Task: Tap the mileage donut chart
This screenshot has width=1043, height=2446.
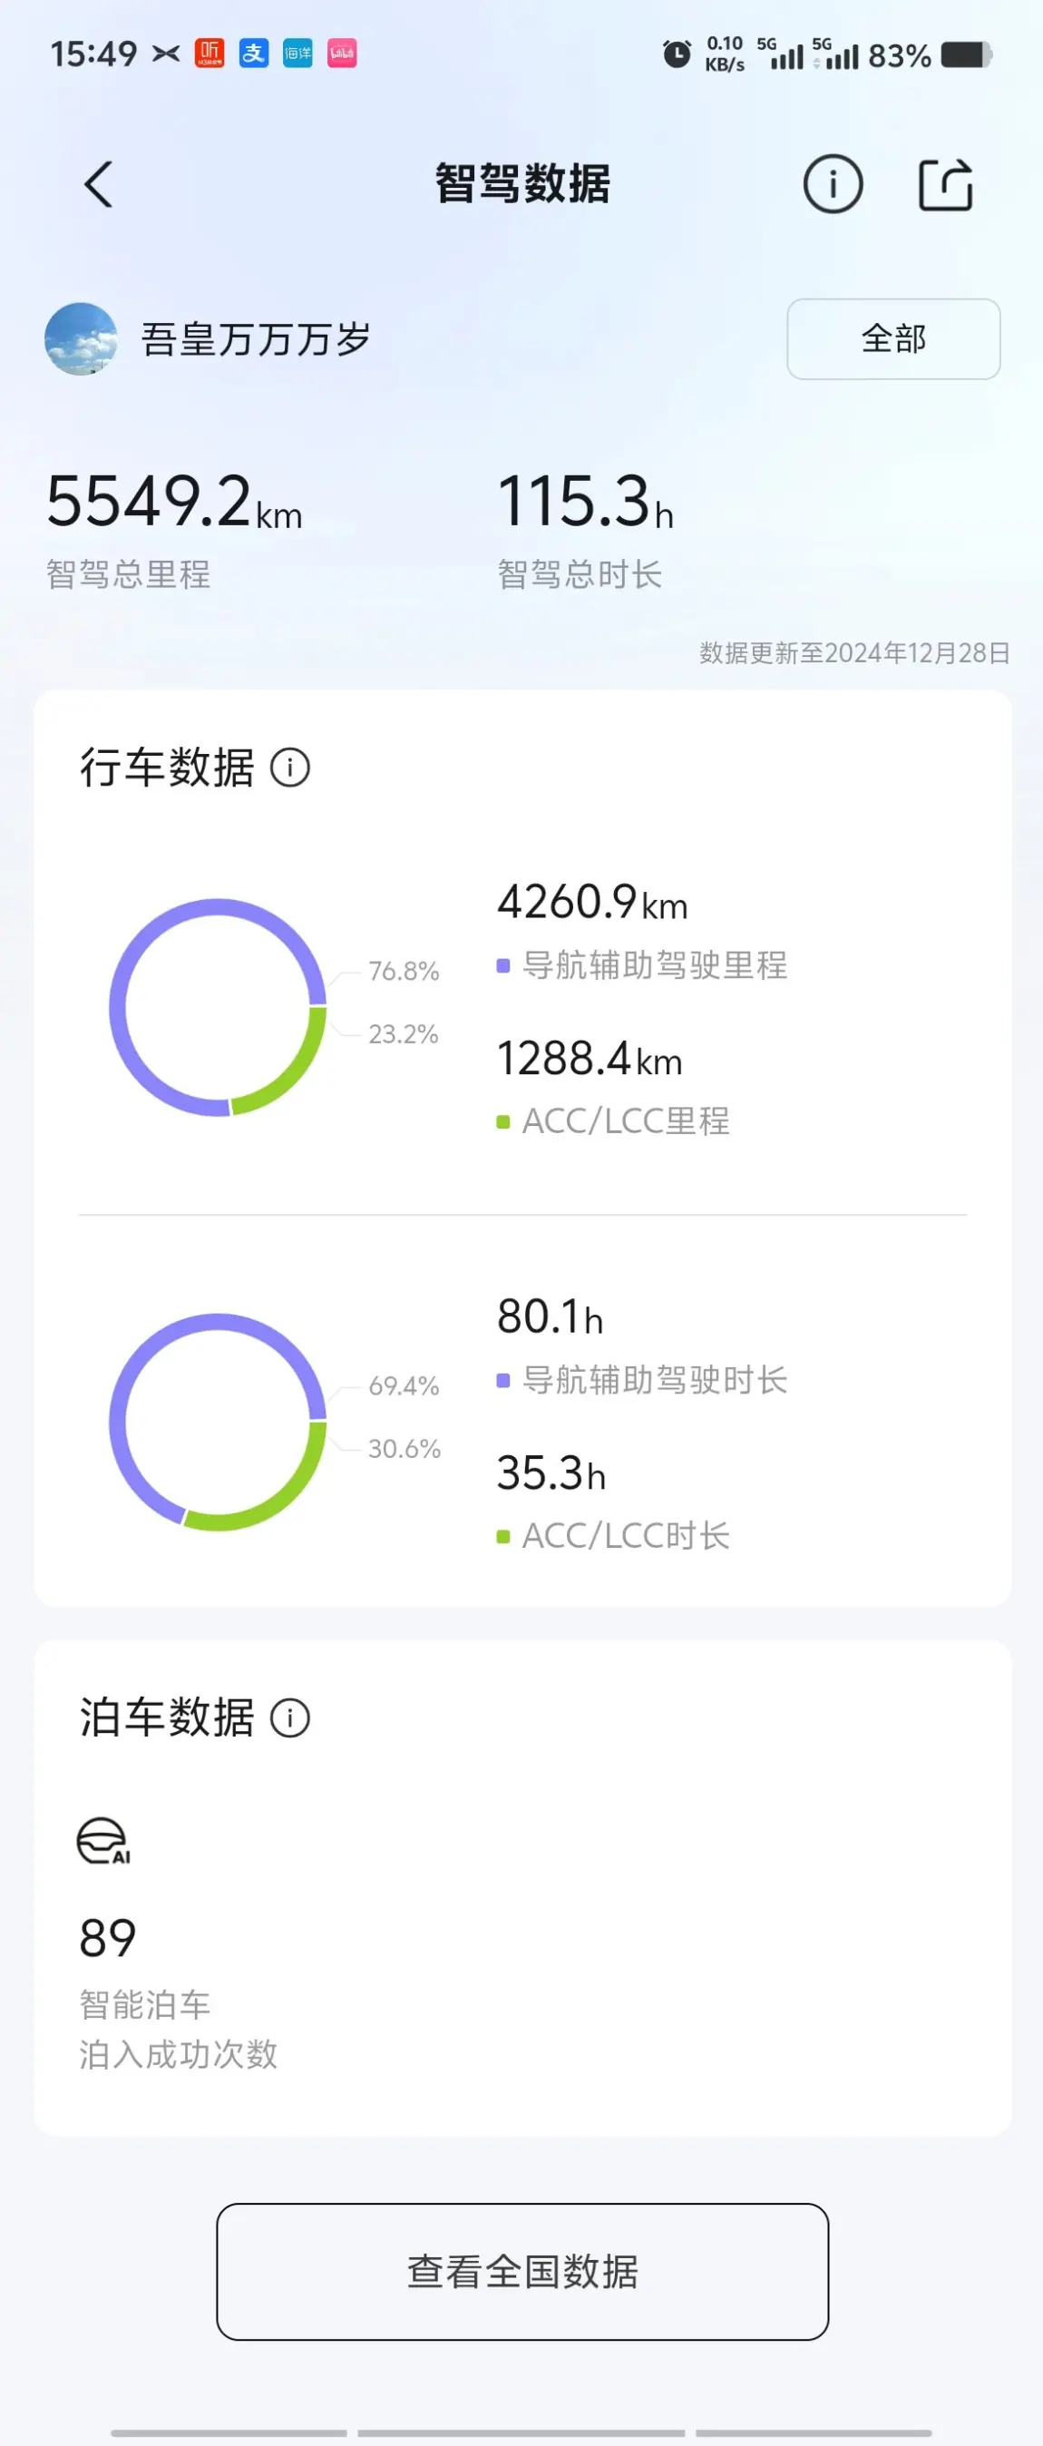Action: click(x=218, y=1006)
